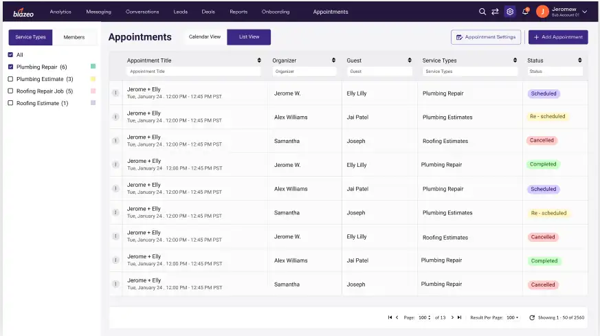The image size is (600, 336).
Task: Open the notifications bell
Action: click(525, 12)
